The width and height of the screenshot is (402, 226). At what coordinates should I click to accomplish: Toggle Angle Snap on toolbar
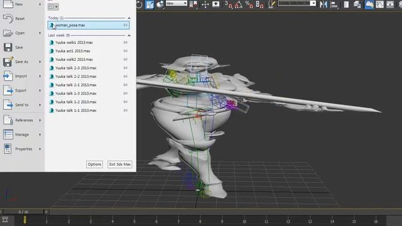[x=239, y=4]
